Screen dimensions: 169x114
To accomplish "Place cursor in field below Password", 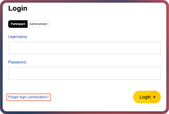I will click(84, 73).
